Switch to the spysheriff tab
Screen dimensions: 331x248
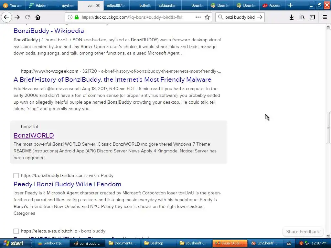point(65,5)
